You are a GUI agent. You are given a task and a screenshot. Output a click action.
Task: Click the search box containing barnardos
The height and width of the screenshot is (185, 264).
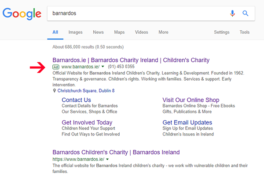[x=138, y=14]
